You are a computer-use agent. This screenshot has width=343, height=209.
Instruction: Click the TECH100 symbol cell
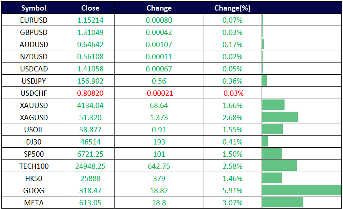coord(34,166)
